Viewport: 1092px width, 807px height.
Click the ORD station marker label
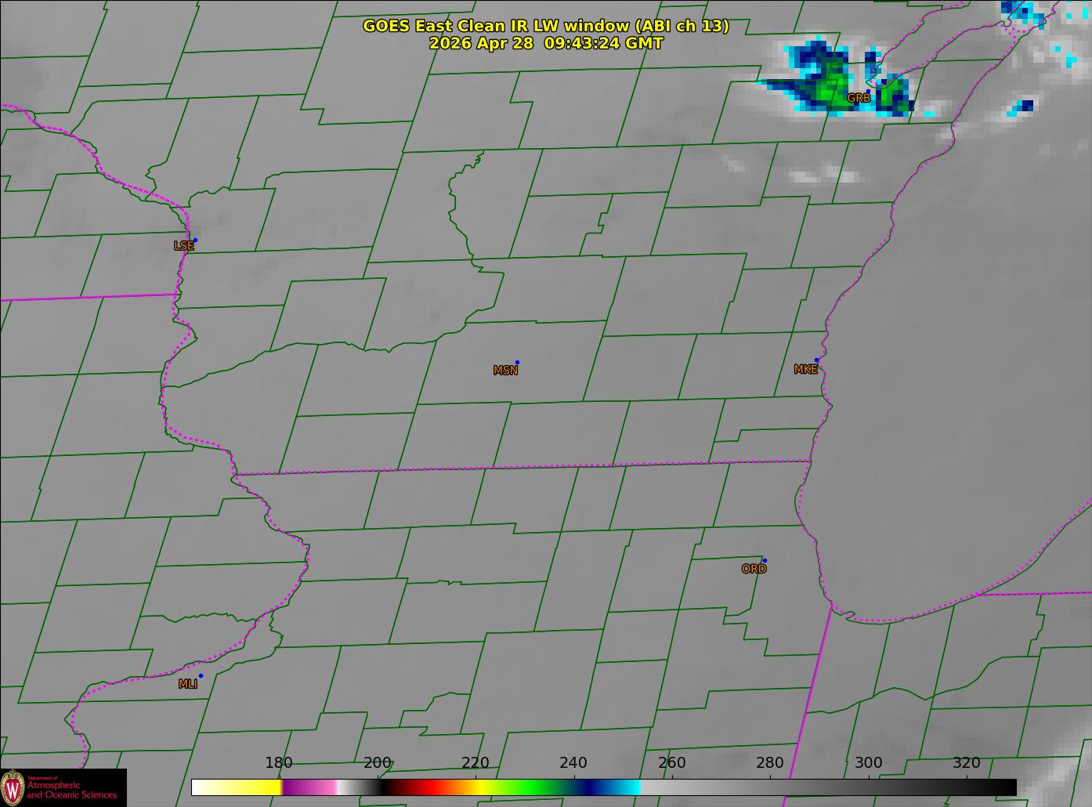[754, 570]
